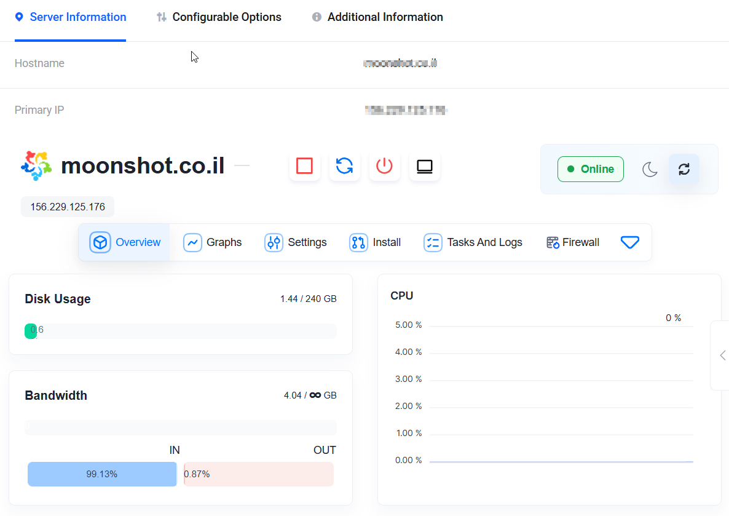Open the Settings section

click(295, 242)
